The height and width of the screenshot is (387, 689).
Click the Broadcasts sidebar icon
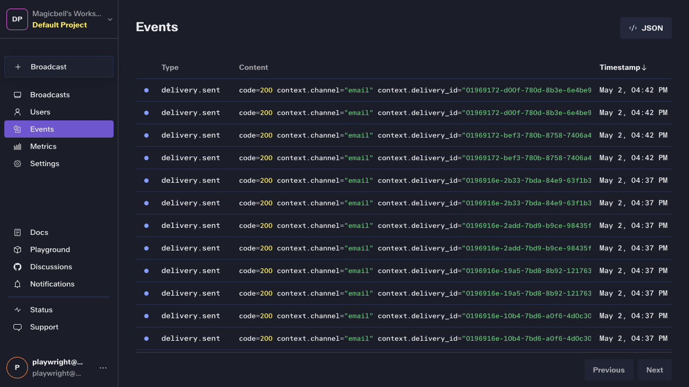click(x=17, y=95)
